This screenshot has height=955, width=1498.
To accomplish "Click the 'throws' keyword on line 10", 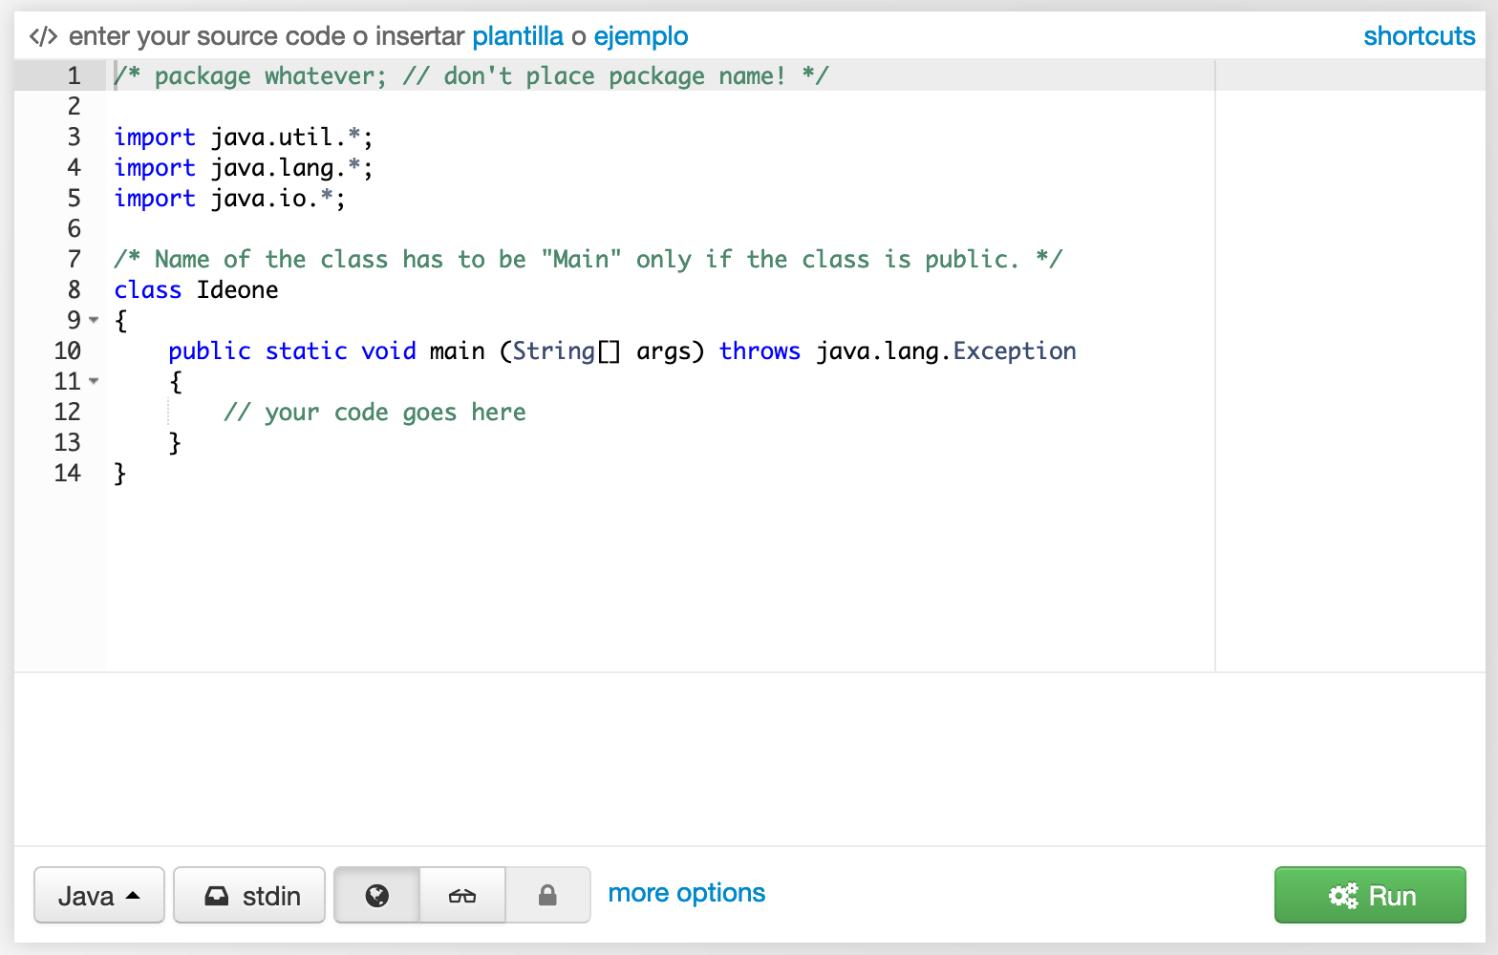I will (x=760, y=351).
